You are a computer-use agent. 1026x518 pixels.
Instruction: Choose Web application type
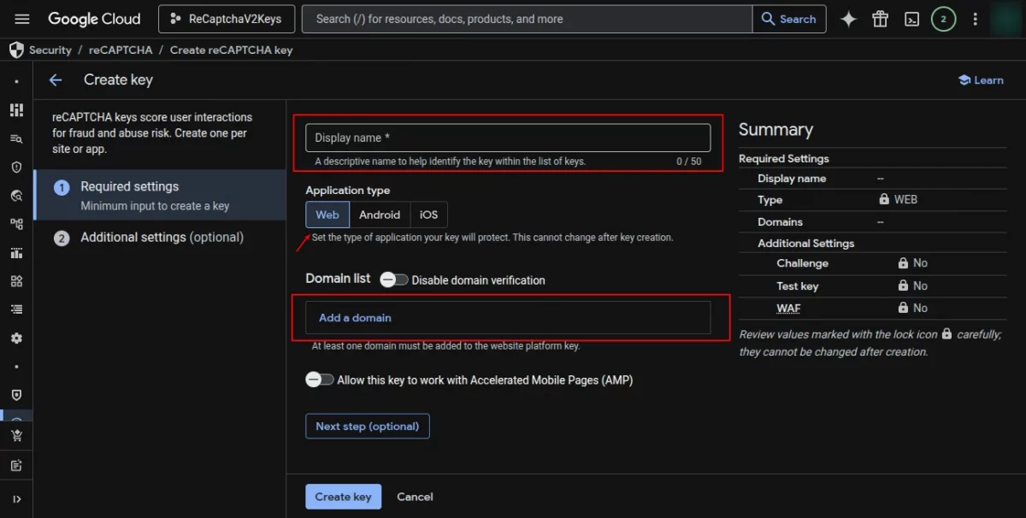point(327,215)
